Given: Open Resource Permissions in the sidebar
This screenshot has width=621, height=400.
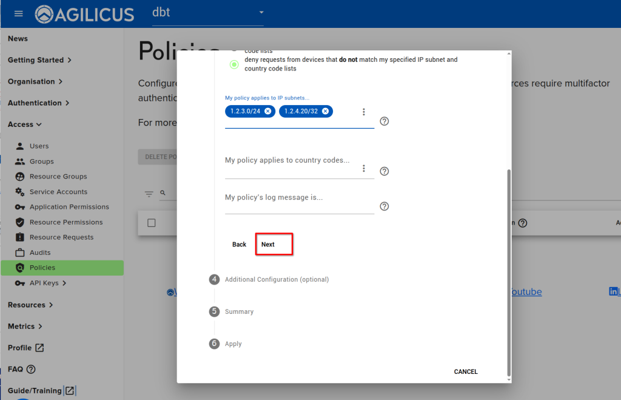Looking at the screenshot, I should tap(65, 222).
